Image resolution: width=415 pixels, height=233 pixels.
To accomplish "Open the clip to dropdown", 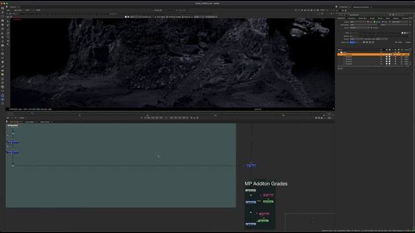I will click(x=360, y=28).
